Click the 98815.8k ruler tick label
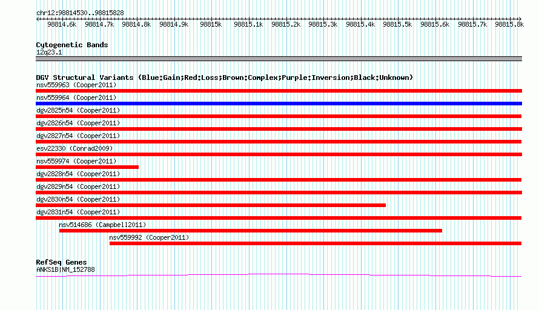Screen dimensions: 539x310 [x=510, y=25]
